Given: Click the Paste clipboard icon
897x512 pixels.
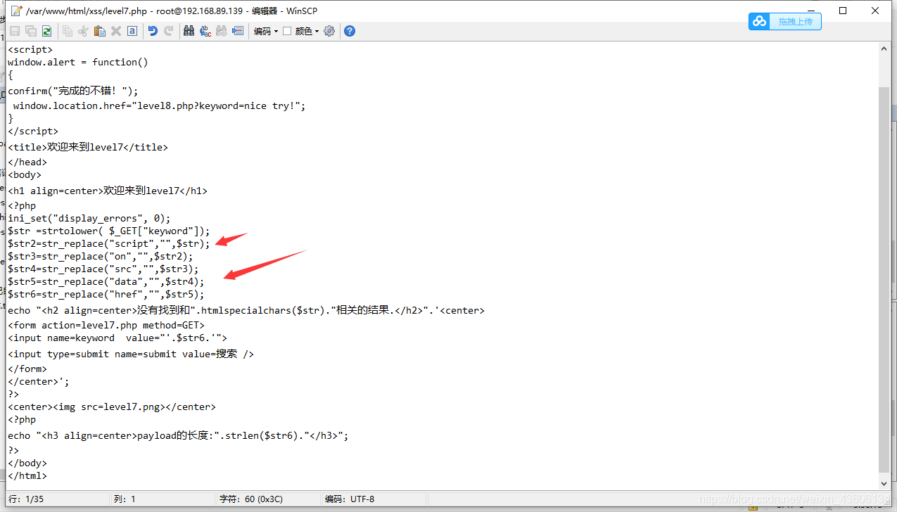Looking at the screenshot, I should (x=100, y=31).
